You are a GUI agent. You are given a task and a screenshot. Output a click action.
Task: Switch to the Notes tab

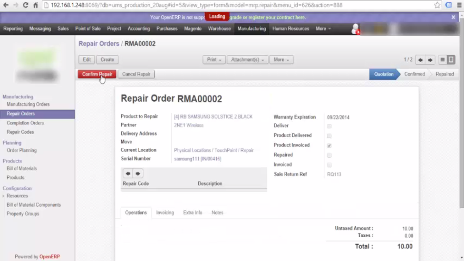217,213
